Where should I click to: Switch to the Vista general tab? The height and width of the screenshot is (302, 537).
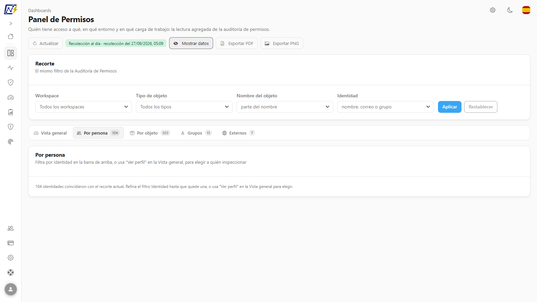[50, 133]
